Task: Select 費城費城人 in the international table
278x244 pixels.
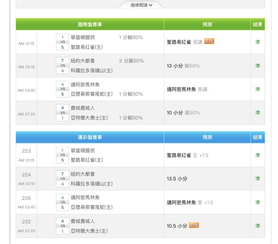Action: coord(83,108)
